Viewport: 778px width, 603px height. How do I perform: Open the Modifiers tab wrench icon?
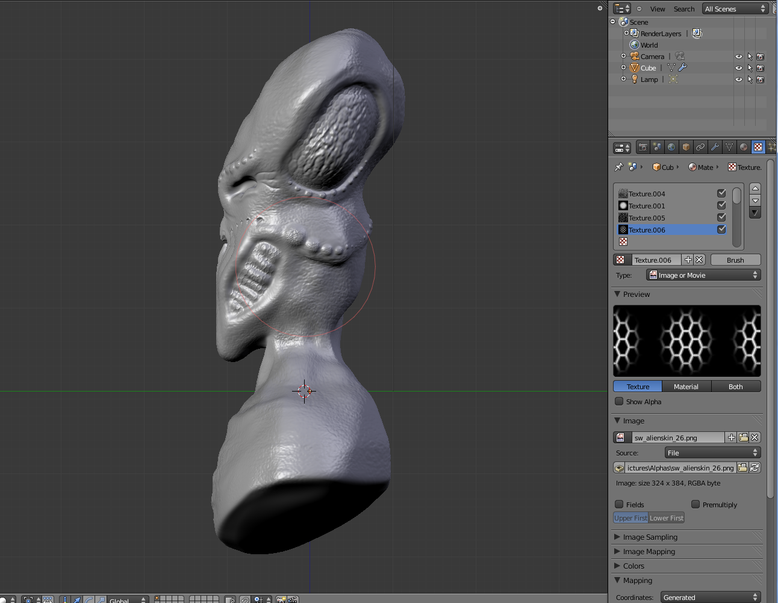(x=715, y=147)
